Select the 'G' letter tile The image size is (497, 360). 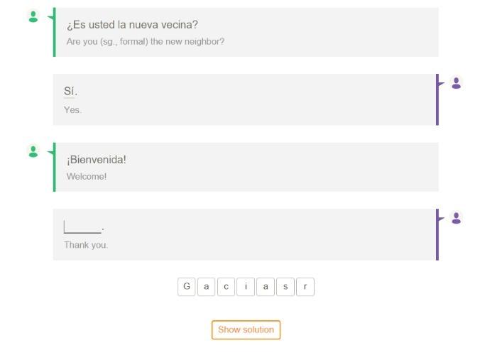(x=186, y=287)
